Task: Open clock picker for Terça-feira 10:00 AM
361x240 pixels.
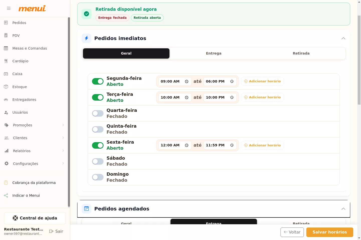Action: point(187,97)
